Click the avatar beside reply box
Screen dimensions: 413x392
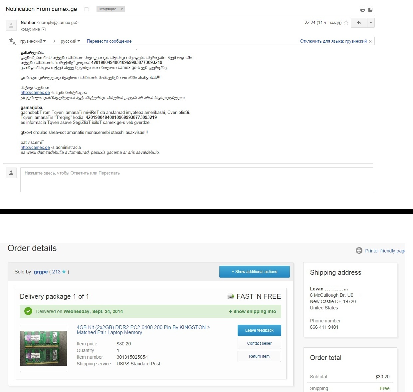(11, 173)
